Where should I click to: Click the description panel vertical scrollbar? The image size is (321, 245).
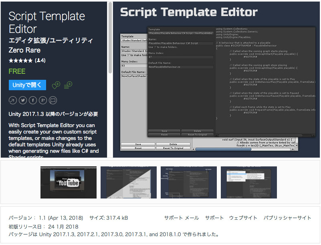coord(110,38)
